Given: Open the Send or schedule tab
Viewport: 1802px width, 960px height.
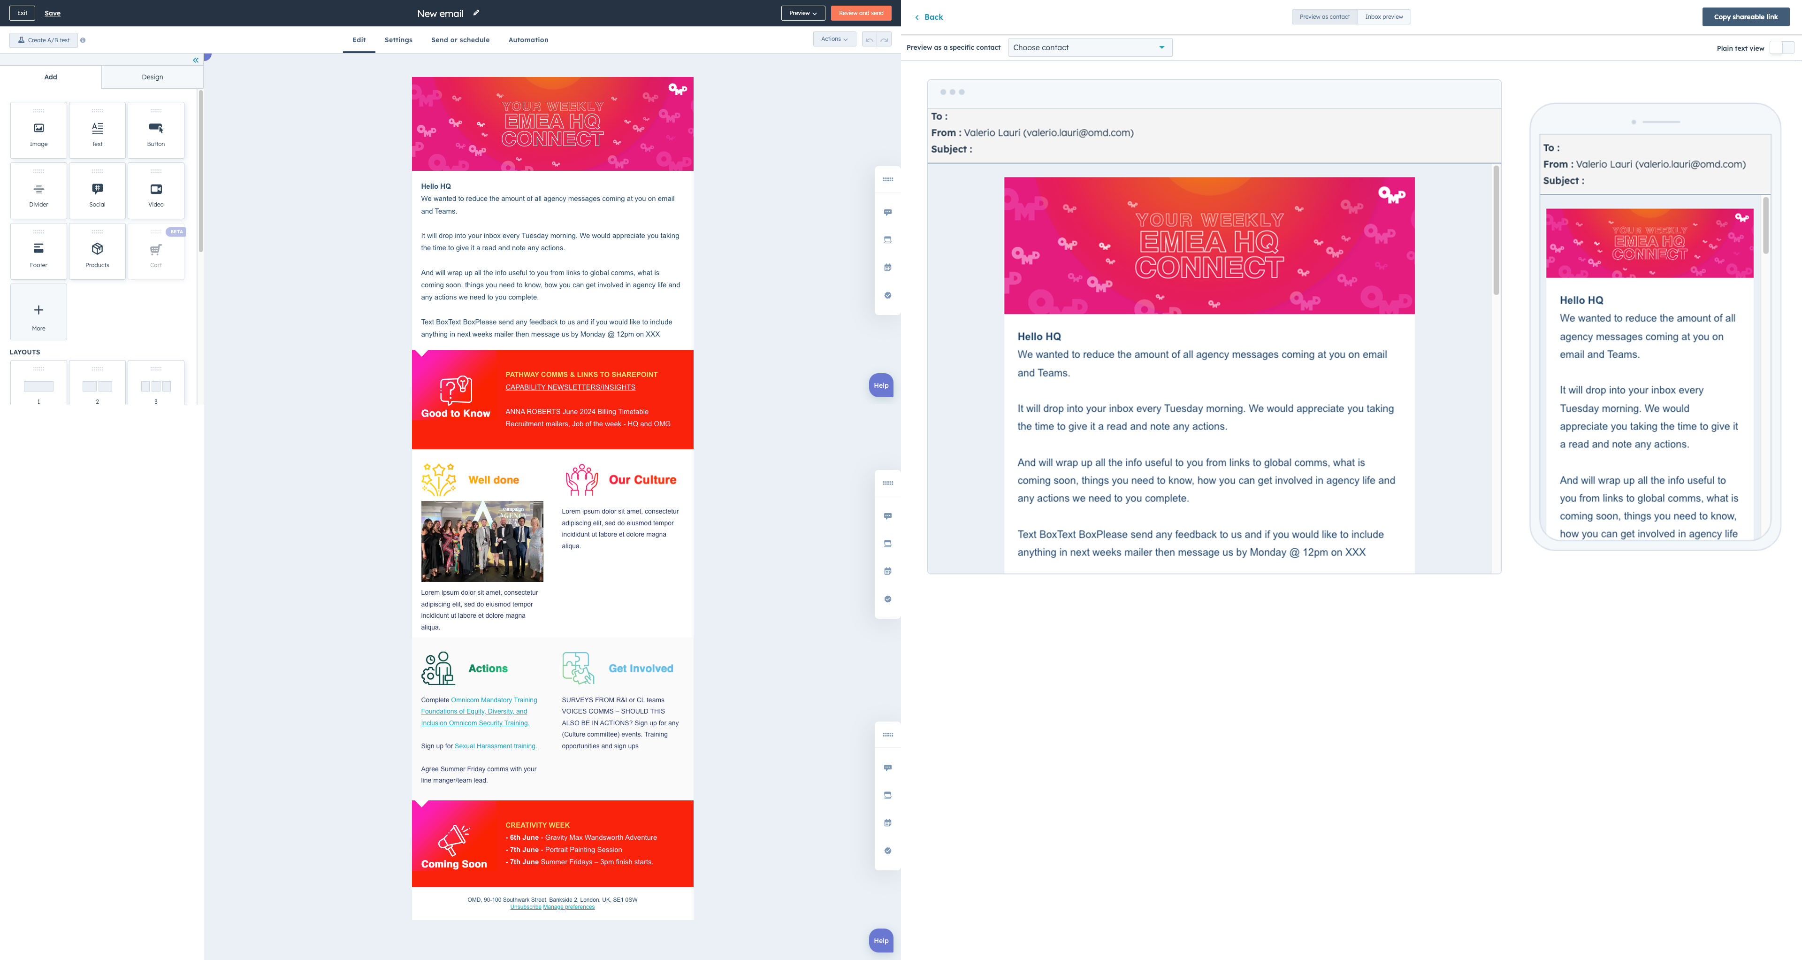Looking at the screenshot, I should [x=460, y=40].
